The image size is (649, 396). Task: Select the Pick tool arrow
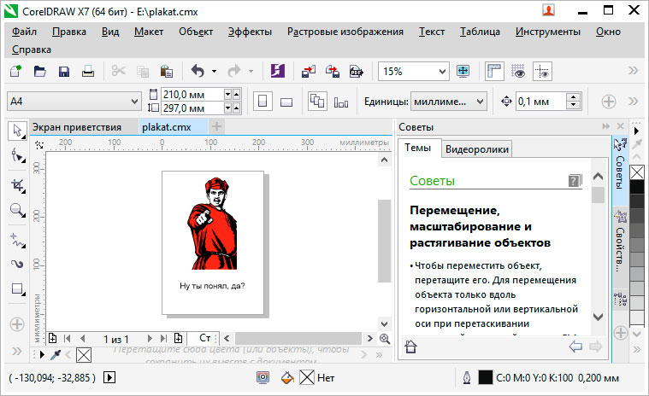(x=16, y=131)
